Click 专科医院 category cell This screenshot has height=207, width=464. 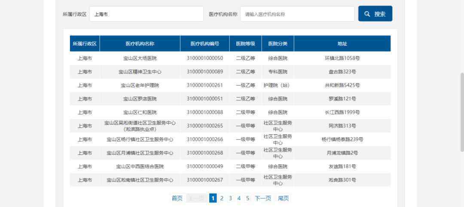(278, 72)
